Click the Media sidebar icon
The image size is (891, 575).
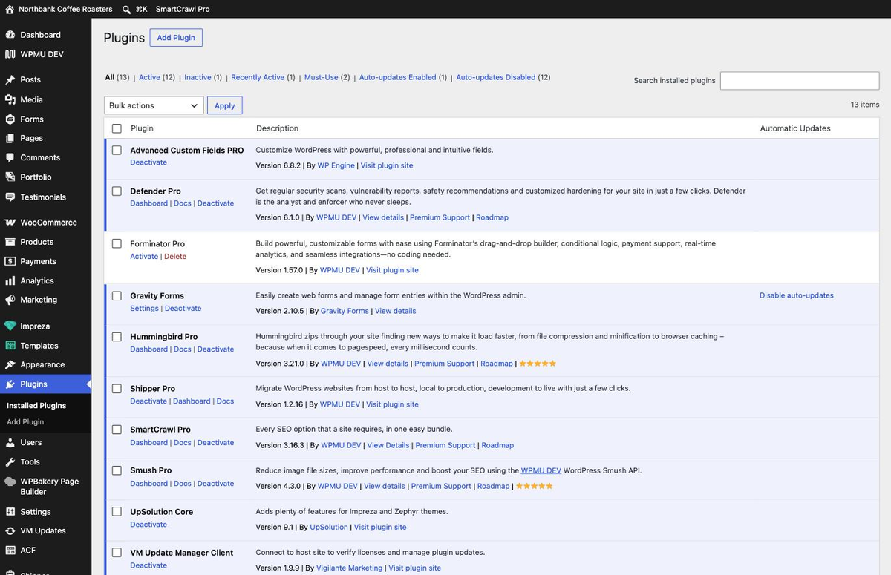point(10,99)
